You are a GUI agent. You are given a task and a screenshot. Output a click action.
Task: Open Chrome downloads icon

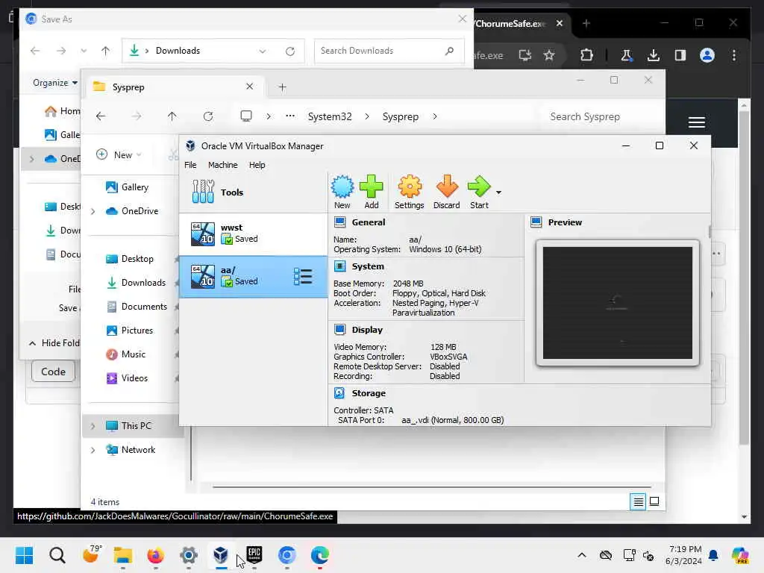[x=654, y=55]
